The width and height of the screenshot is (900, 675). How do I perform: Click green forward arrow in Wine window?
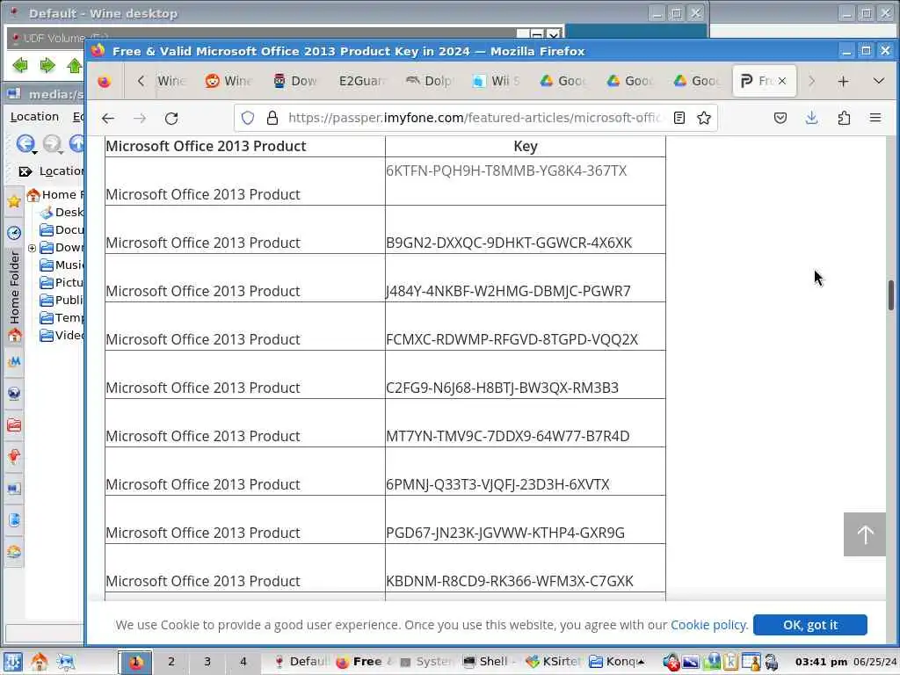[47, 65]
